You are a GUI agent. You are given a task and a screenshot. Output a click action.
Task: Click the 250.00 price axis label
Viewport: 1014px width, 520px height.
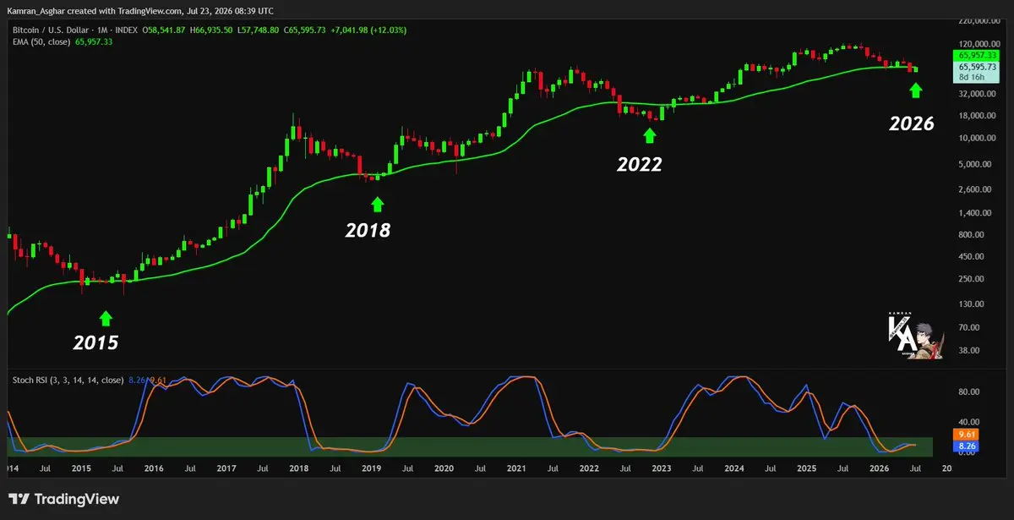point(972,279)
